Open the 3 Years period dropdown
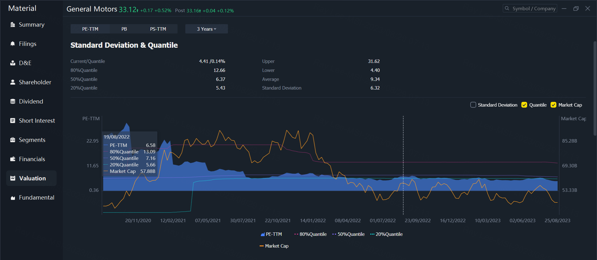 click(206, 29)
